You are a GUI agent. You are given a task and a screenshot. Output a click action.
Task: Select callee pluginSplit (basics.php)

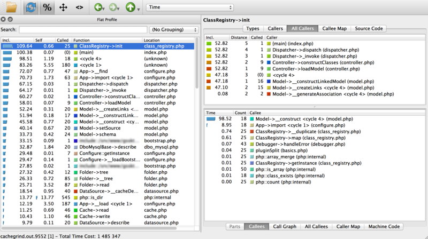click(x=315, y=150)
